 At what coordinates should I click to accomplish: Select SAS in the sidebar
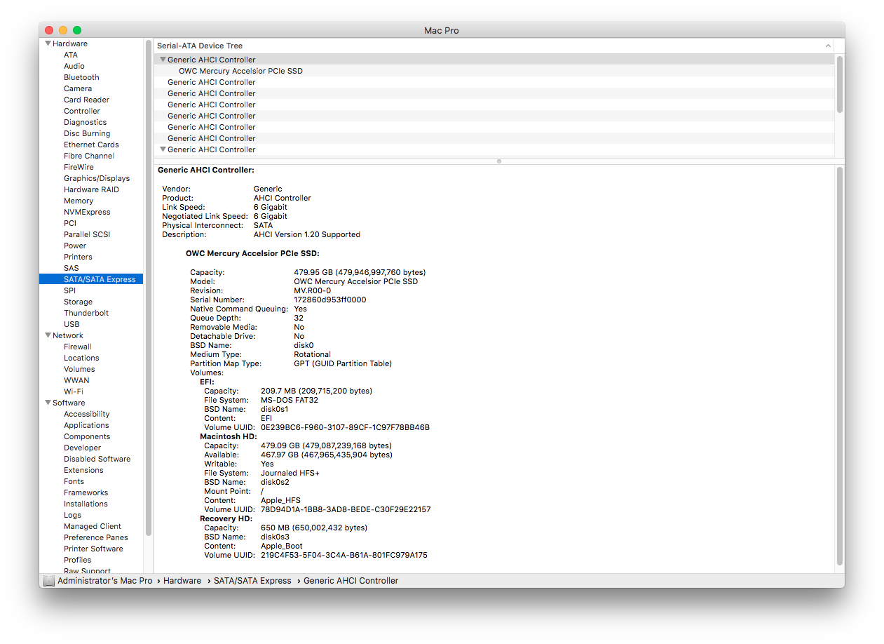(72, 268)
